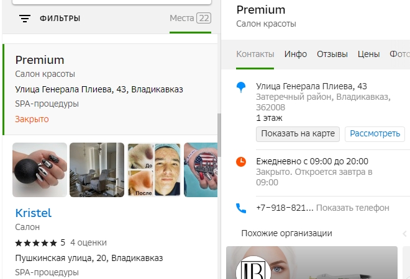Open the Отзывы tab
410x279 pixels.
click(332, 54)
